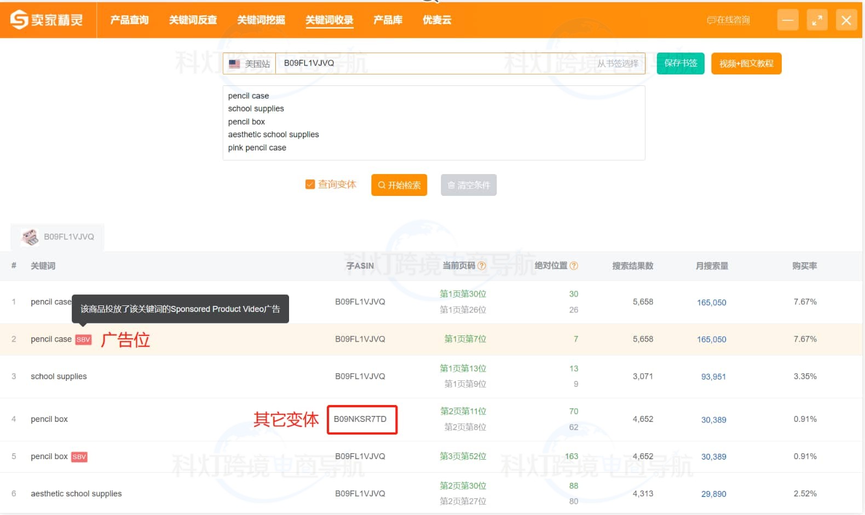Screen dimensions: 865x515
Task: Click SBV badge on pencil box row
Action: [79, 457]
